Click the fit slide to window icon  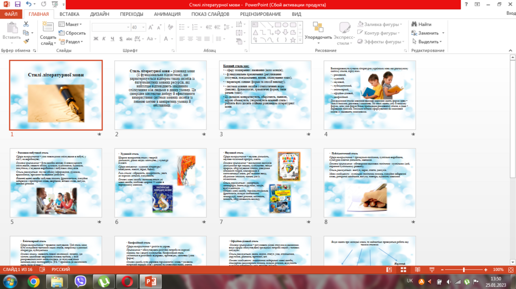click(x=511, y=270)
